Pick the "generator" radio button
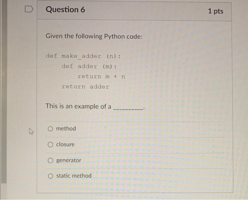 50,160
